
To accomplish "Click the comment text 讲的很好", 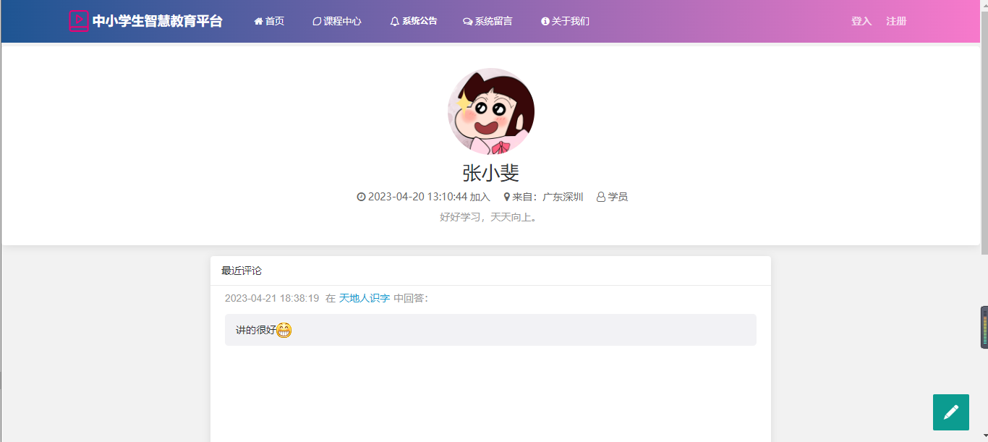I will (x=256, y=330).
